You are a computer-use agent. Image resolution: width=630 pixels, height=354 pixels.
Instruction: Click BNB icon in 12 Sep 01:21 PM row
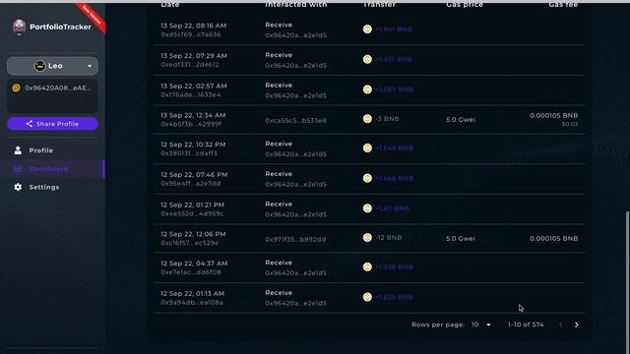click(367, 207)
